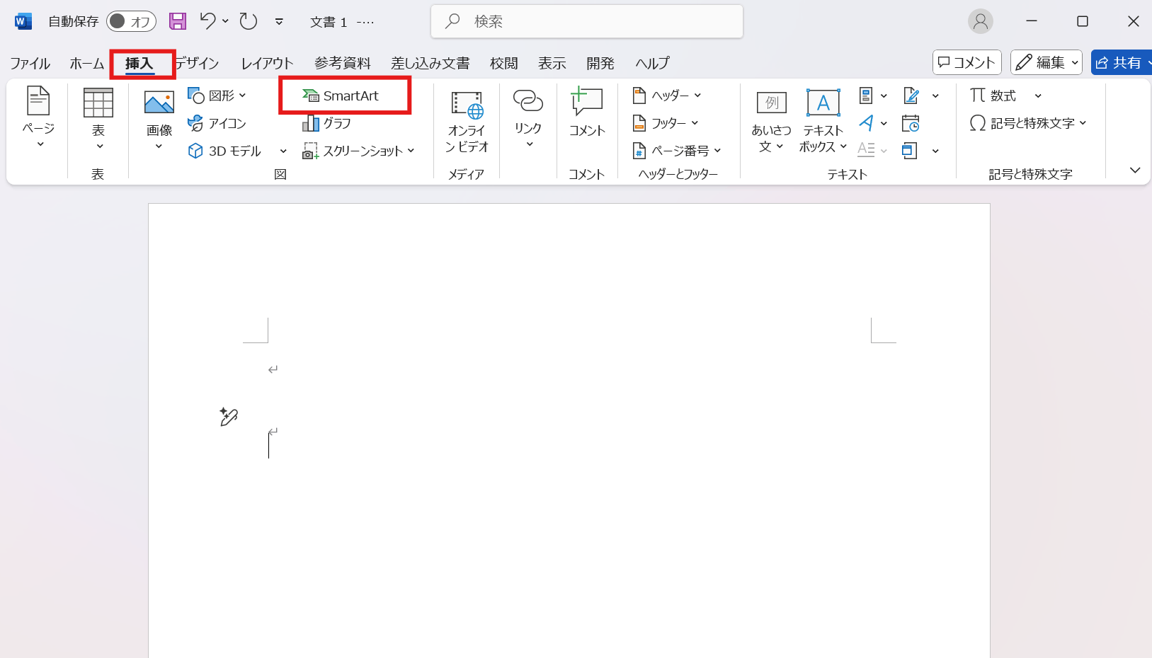Expand the 図形 shapes dropdown

pos(241,95)
